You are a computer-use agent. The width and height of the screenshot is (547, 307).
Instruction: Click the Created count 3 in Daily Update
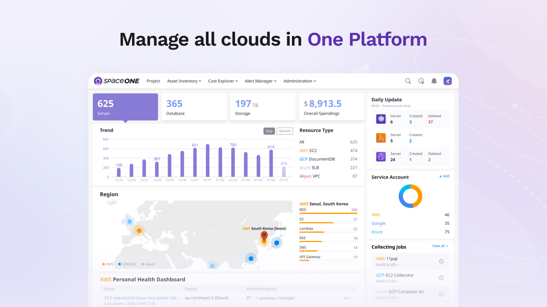[411, 122]
